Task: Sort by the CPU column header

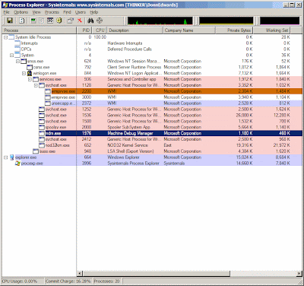Action: coord(100,30)
